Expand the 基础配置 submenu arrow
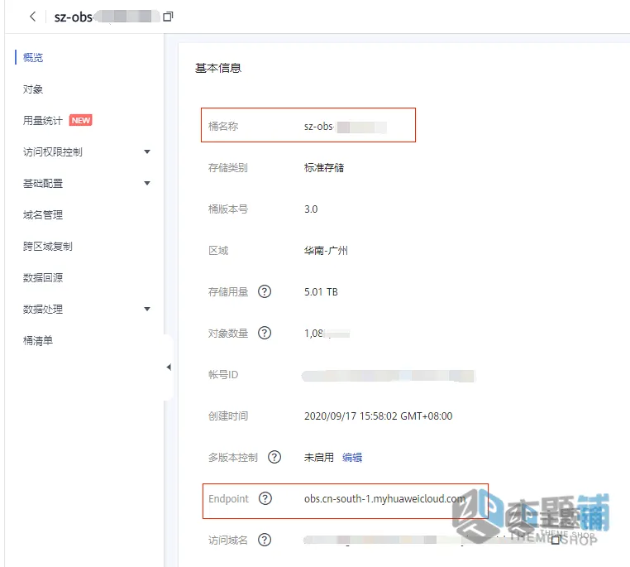 coord(147,184)
